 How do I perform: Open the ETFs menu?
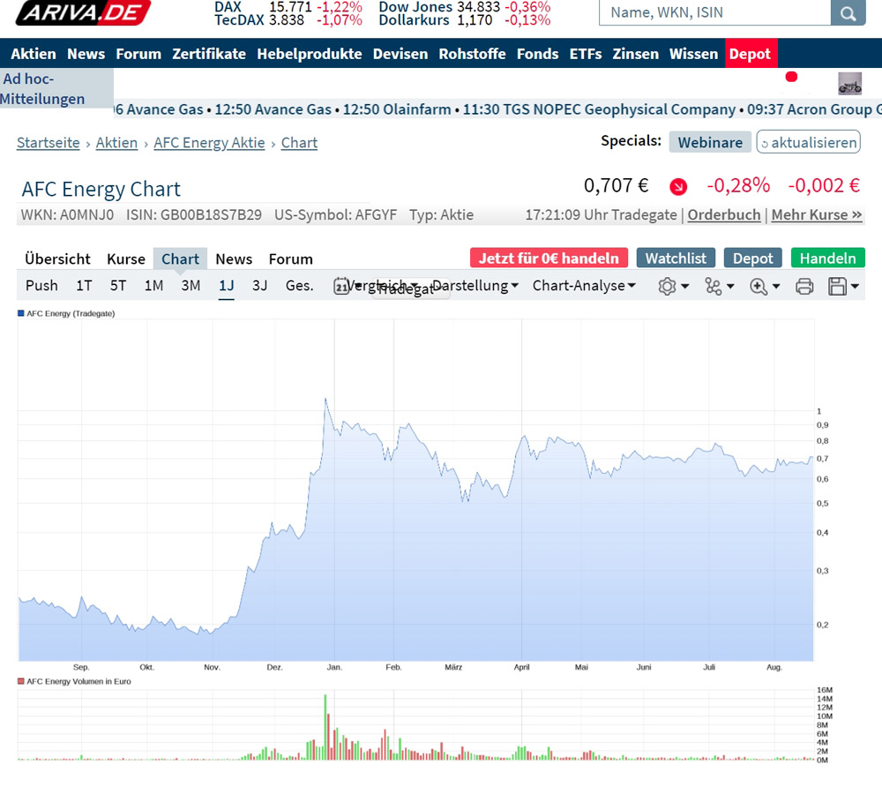coord(585,54)
